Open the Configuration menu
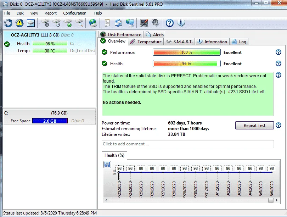 (x=75, y=13)
